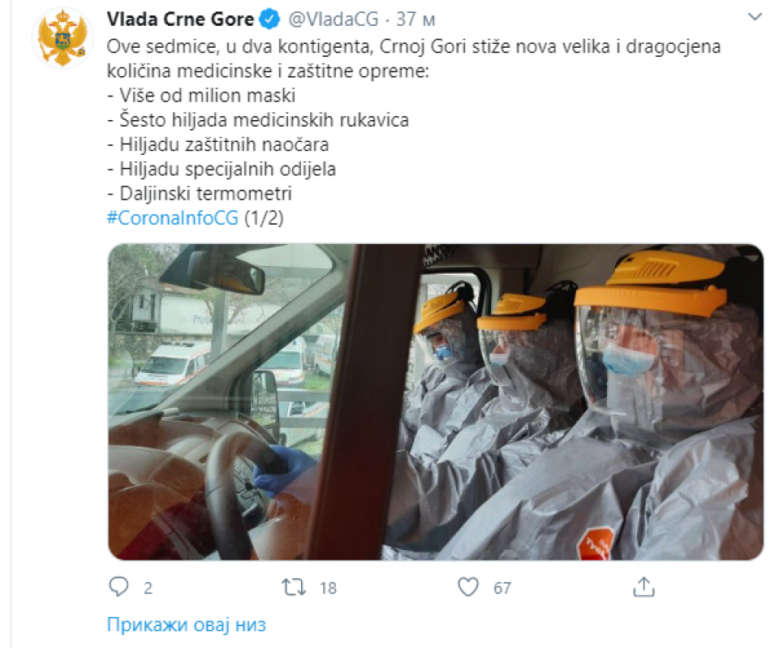Screen dimensions: 779x648
Task: Click the Прикажи овај низ thread link
Action: (x=187, y=624)
